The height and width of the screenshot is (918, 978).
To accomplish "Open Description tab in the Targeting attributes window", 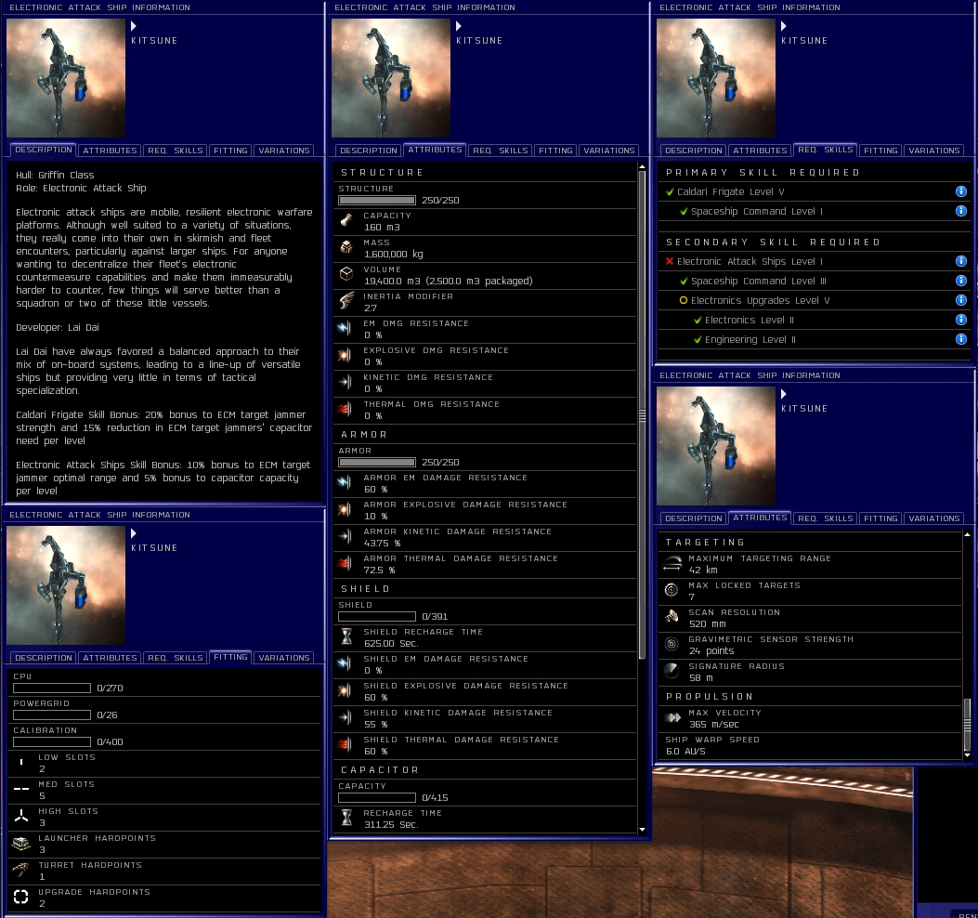I will [x=694, y=518].
